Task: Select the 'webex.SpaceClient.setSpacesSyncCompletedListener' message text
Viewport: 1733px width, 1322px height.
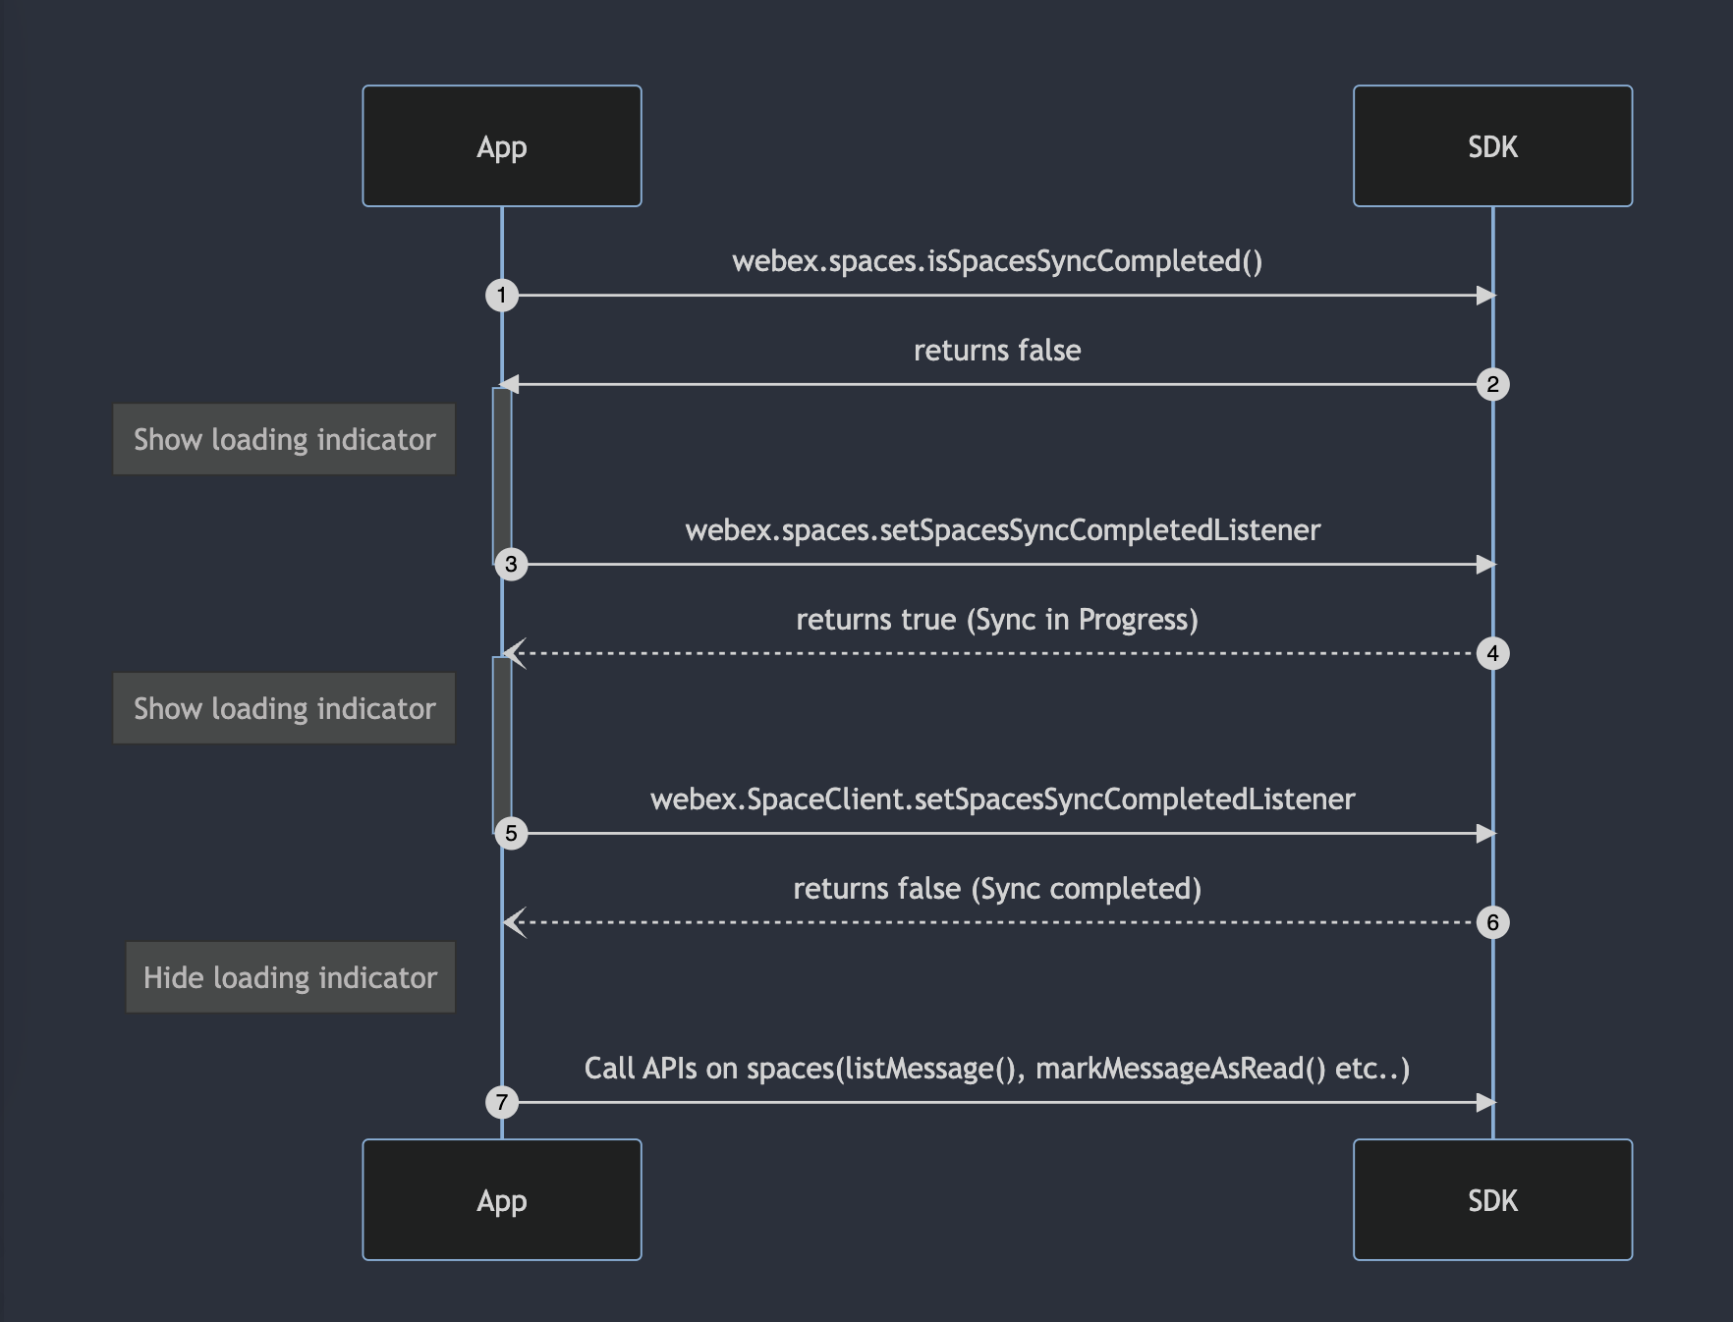Action: [x=1003, y=799]
